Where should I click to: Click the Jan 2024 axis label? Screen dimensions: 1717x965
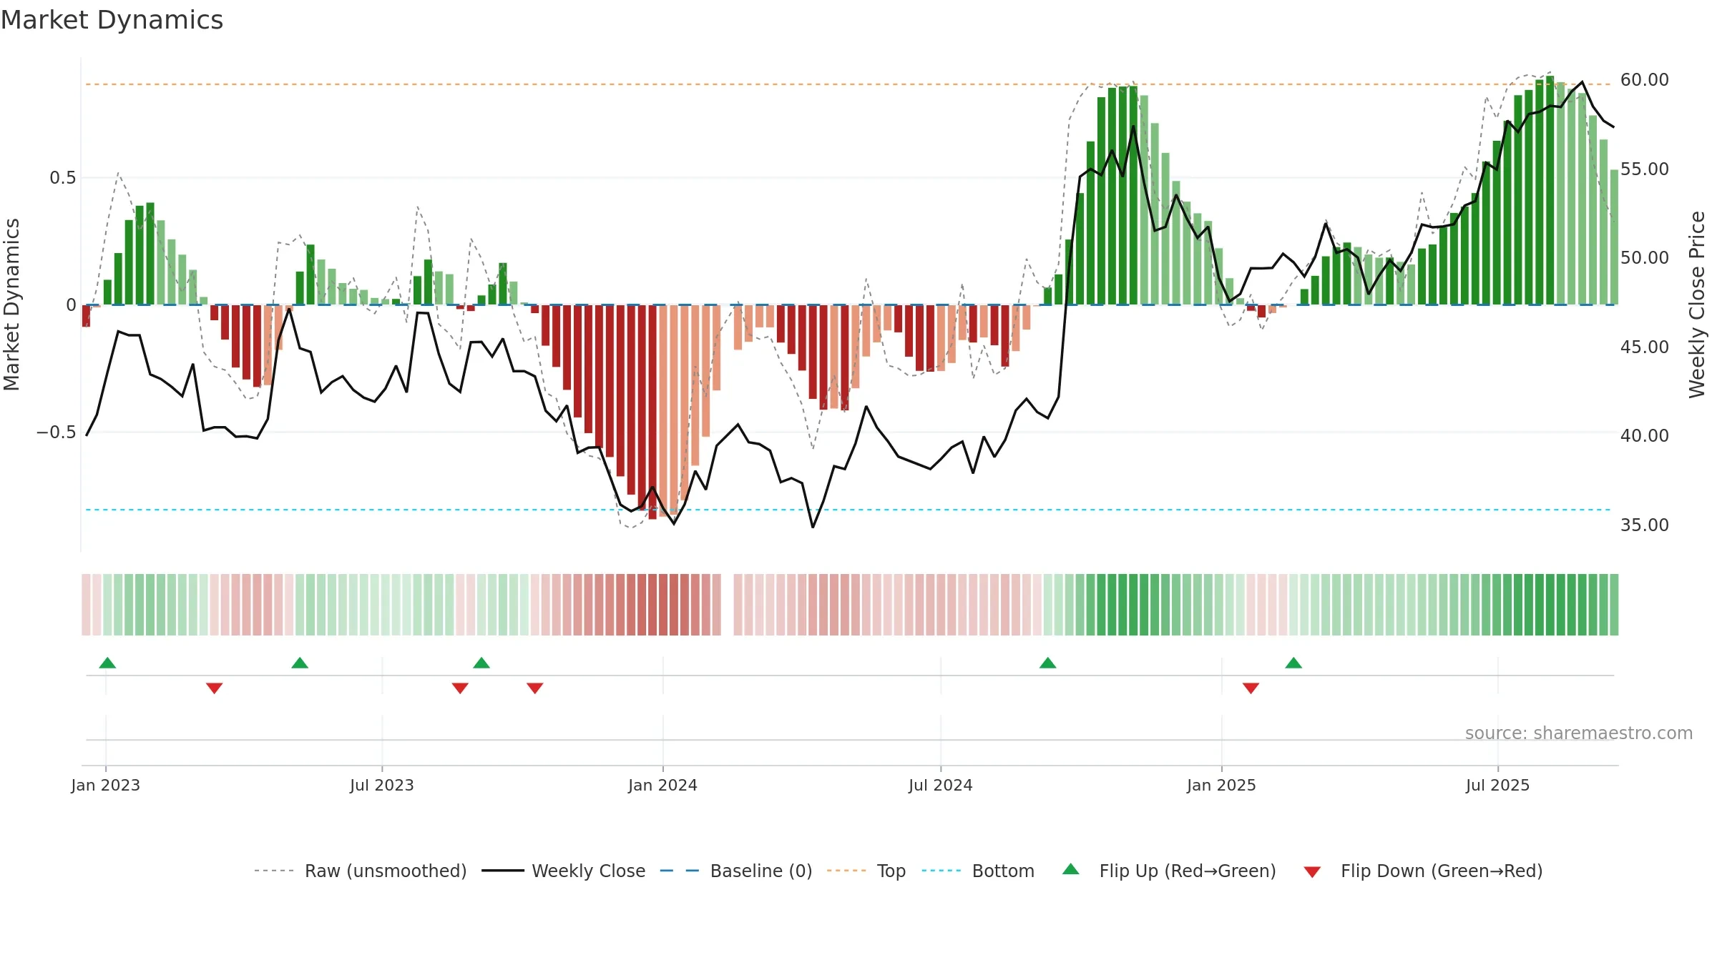pyautogui.click(x=663, y=785)
